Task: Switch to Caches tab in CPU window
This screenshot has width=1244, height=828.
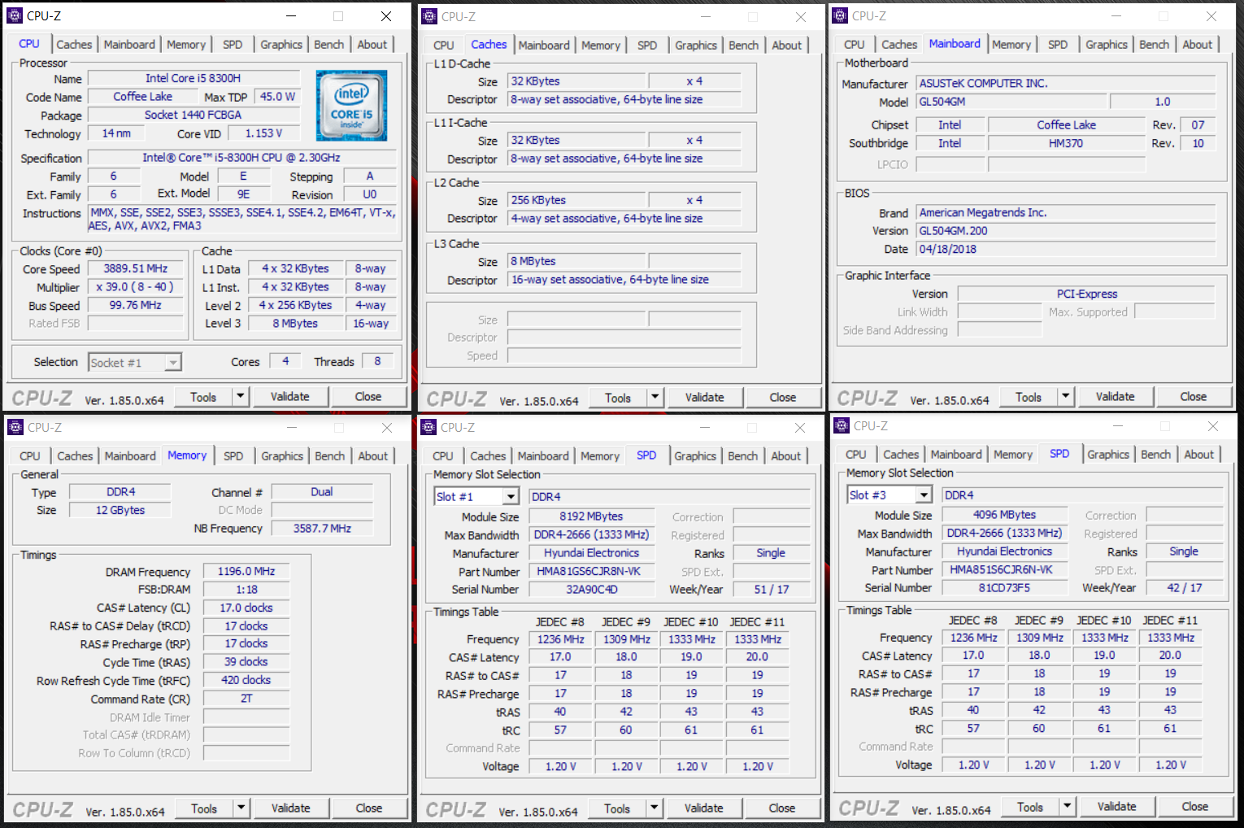Action: tap(74, 45)
